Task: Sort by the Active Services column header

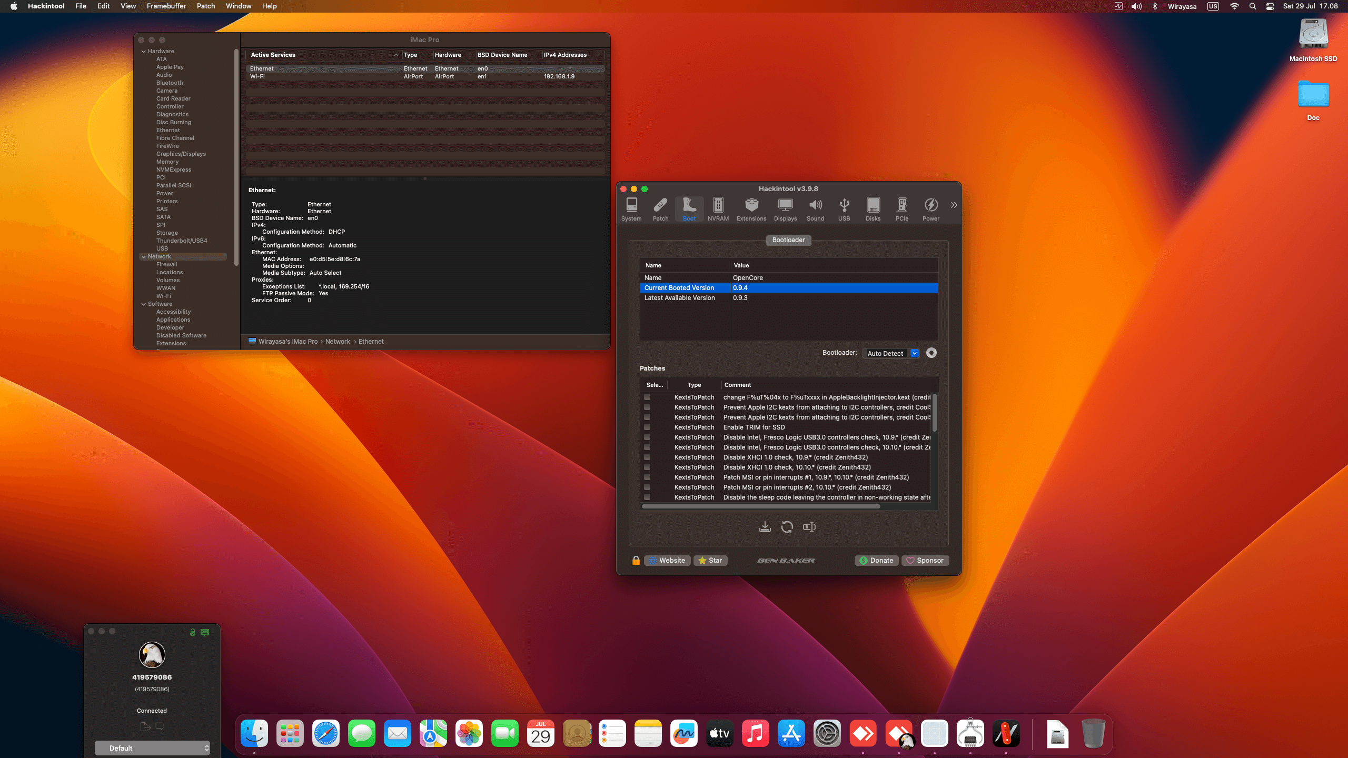Action: coord(323,55)
